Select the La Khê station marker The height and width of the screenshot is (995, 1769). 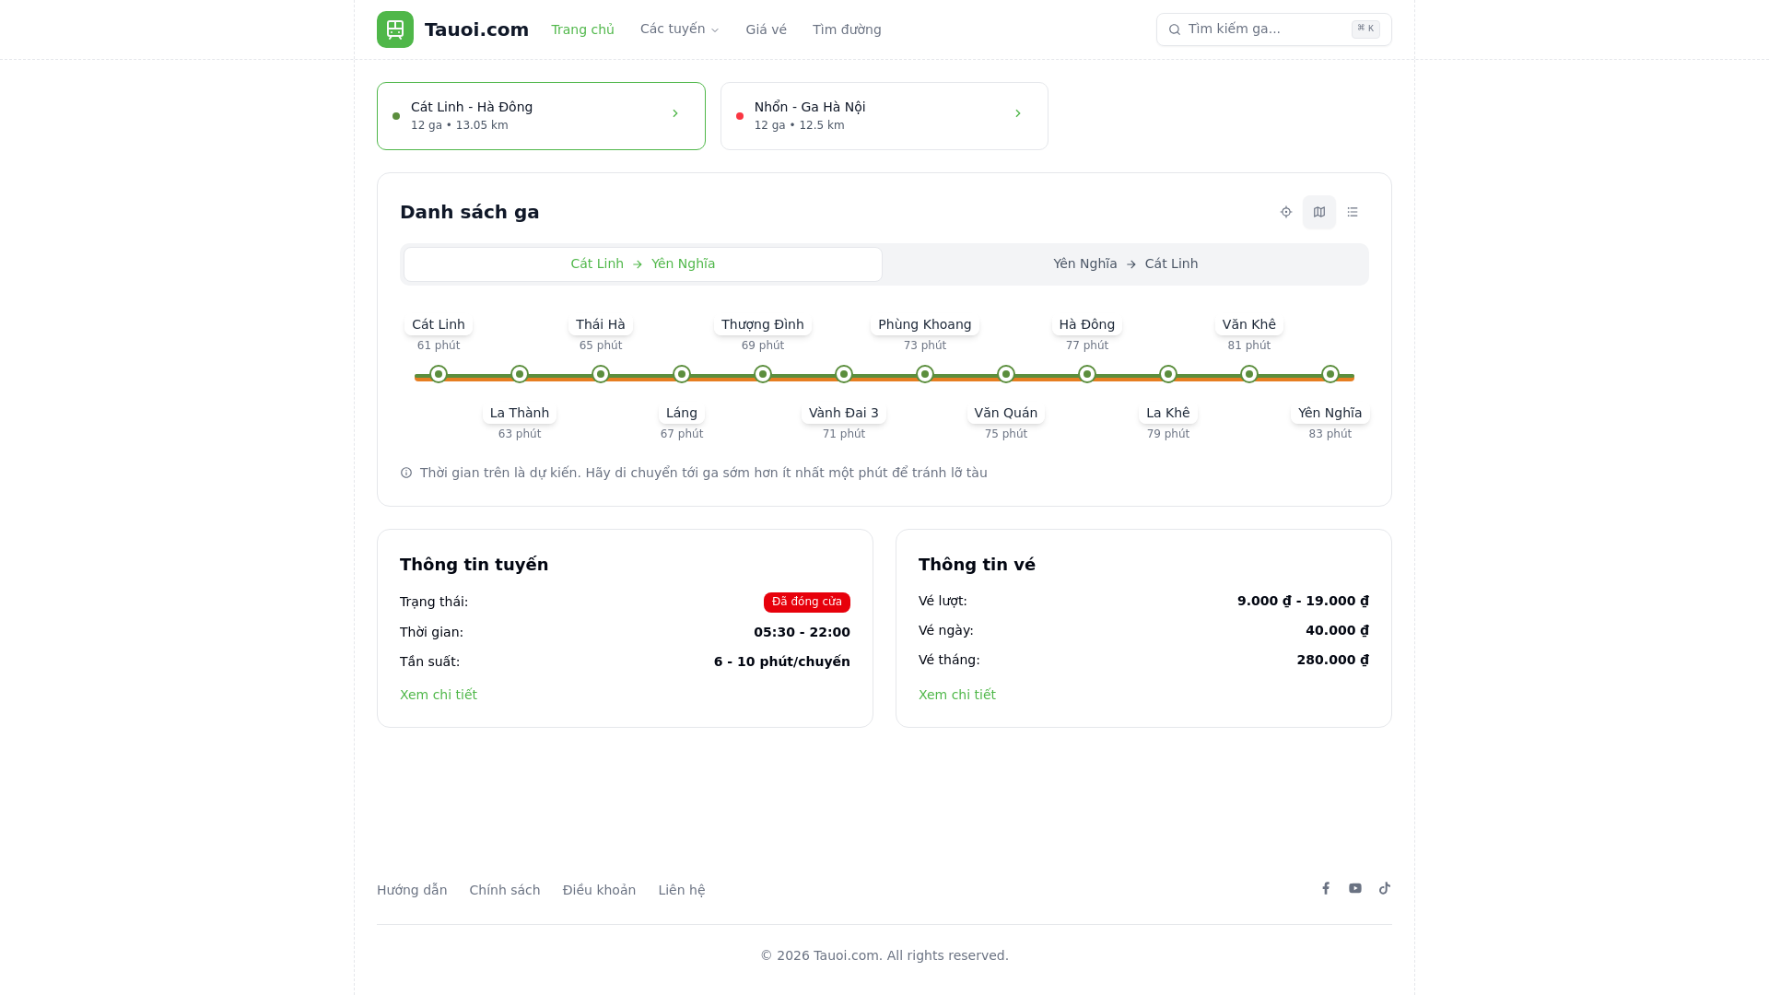coord(1168,374)
